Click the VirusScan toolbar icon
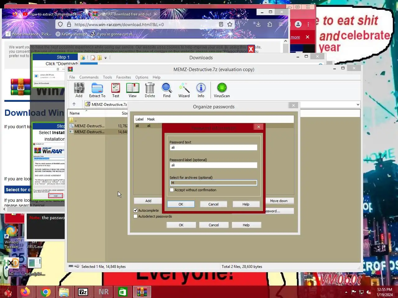Screen dimensions: 398x298 [222, 90]
